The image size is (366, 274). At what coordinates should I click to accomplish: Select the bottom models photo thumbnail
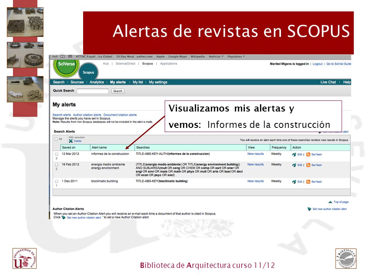click(x=25, y=89)
